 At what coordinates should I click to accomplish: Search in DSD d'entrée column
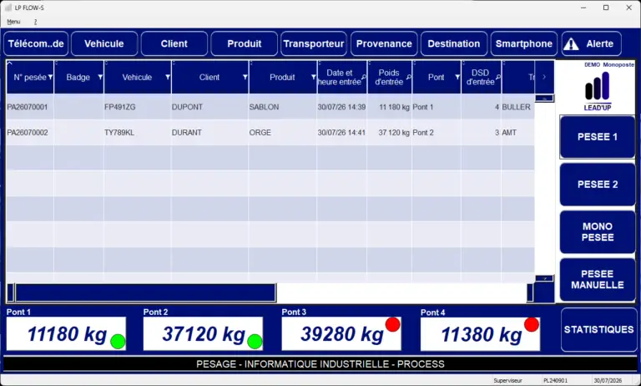point(498,78)
